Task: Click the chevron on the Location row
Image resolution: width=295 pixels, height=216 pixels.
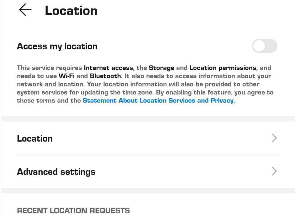Action: [274, 138]
